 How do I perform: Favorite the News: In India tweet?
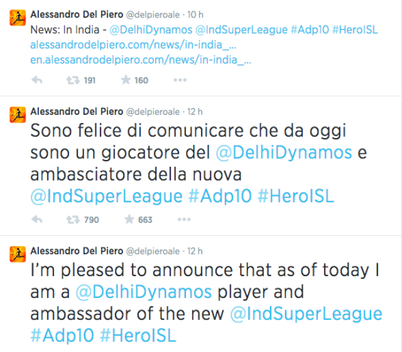[x=126, y=80]
